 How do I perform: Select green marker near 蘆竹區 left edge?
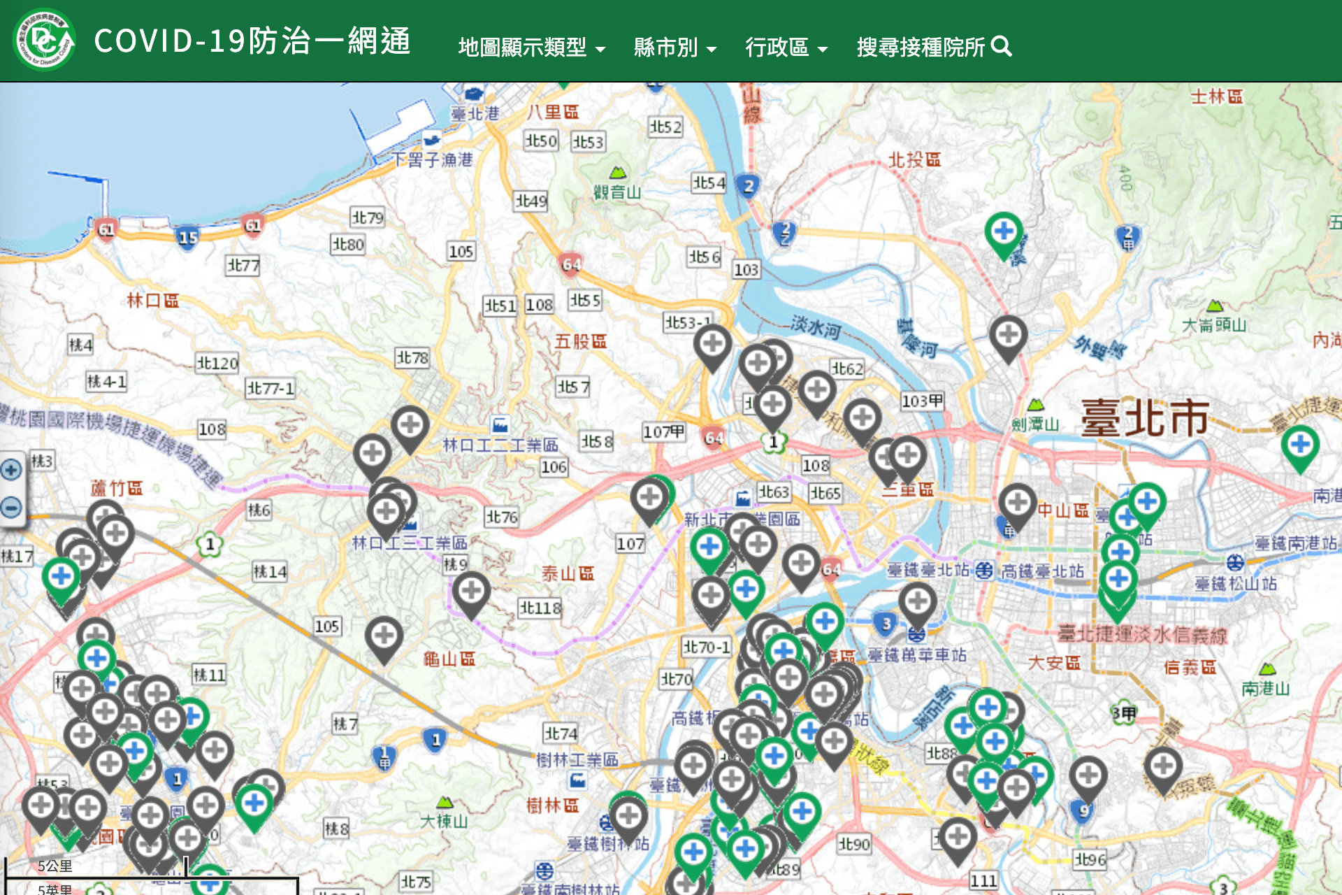tap(61, 577)
